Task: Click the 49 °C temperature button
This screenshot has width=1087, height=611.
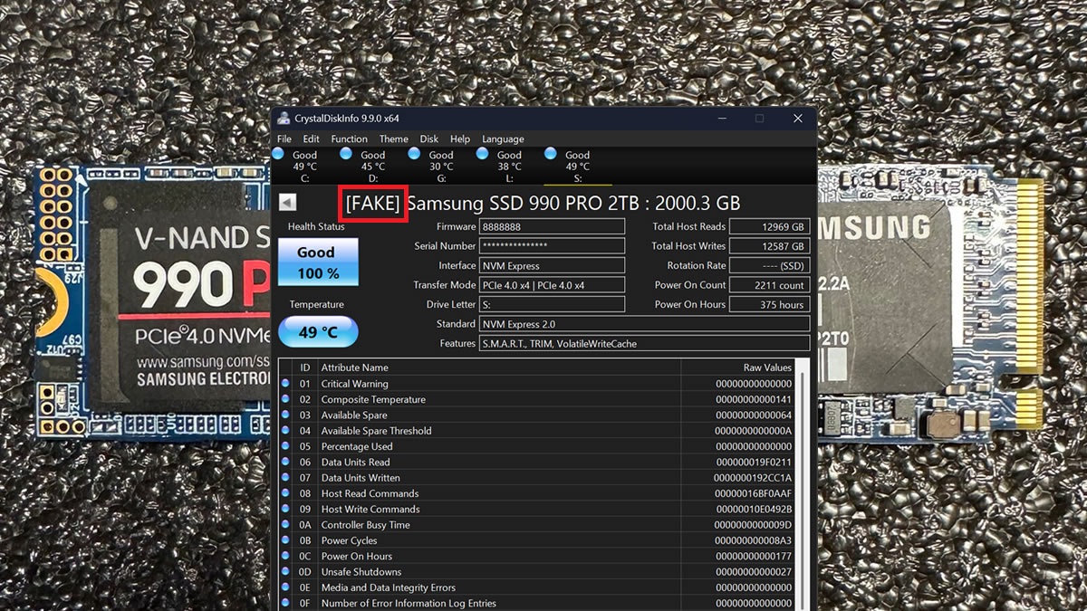Action: pos(317,332)
